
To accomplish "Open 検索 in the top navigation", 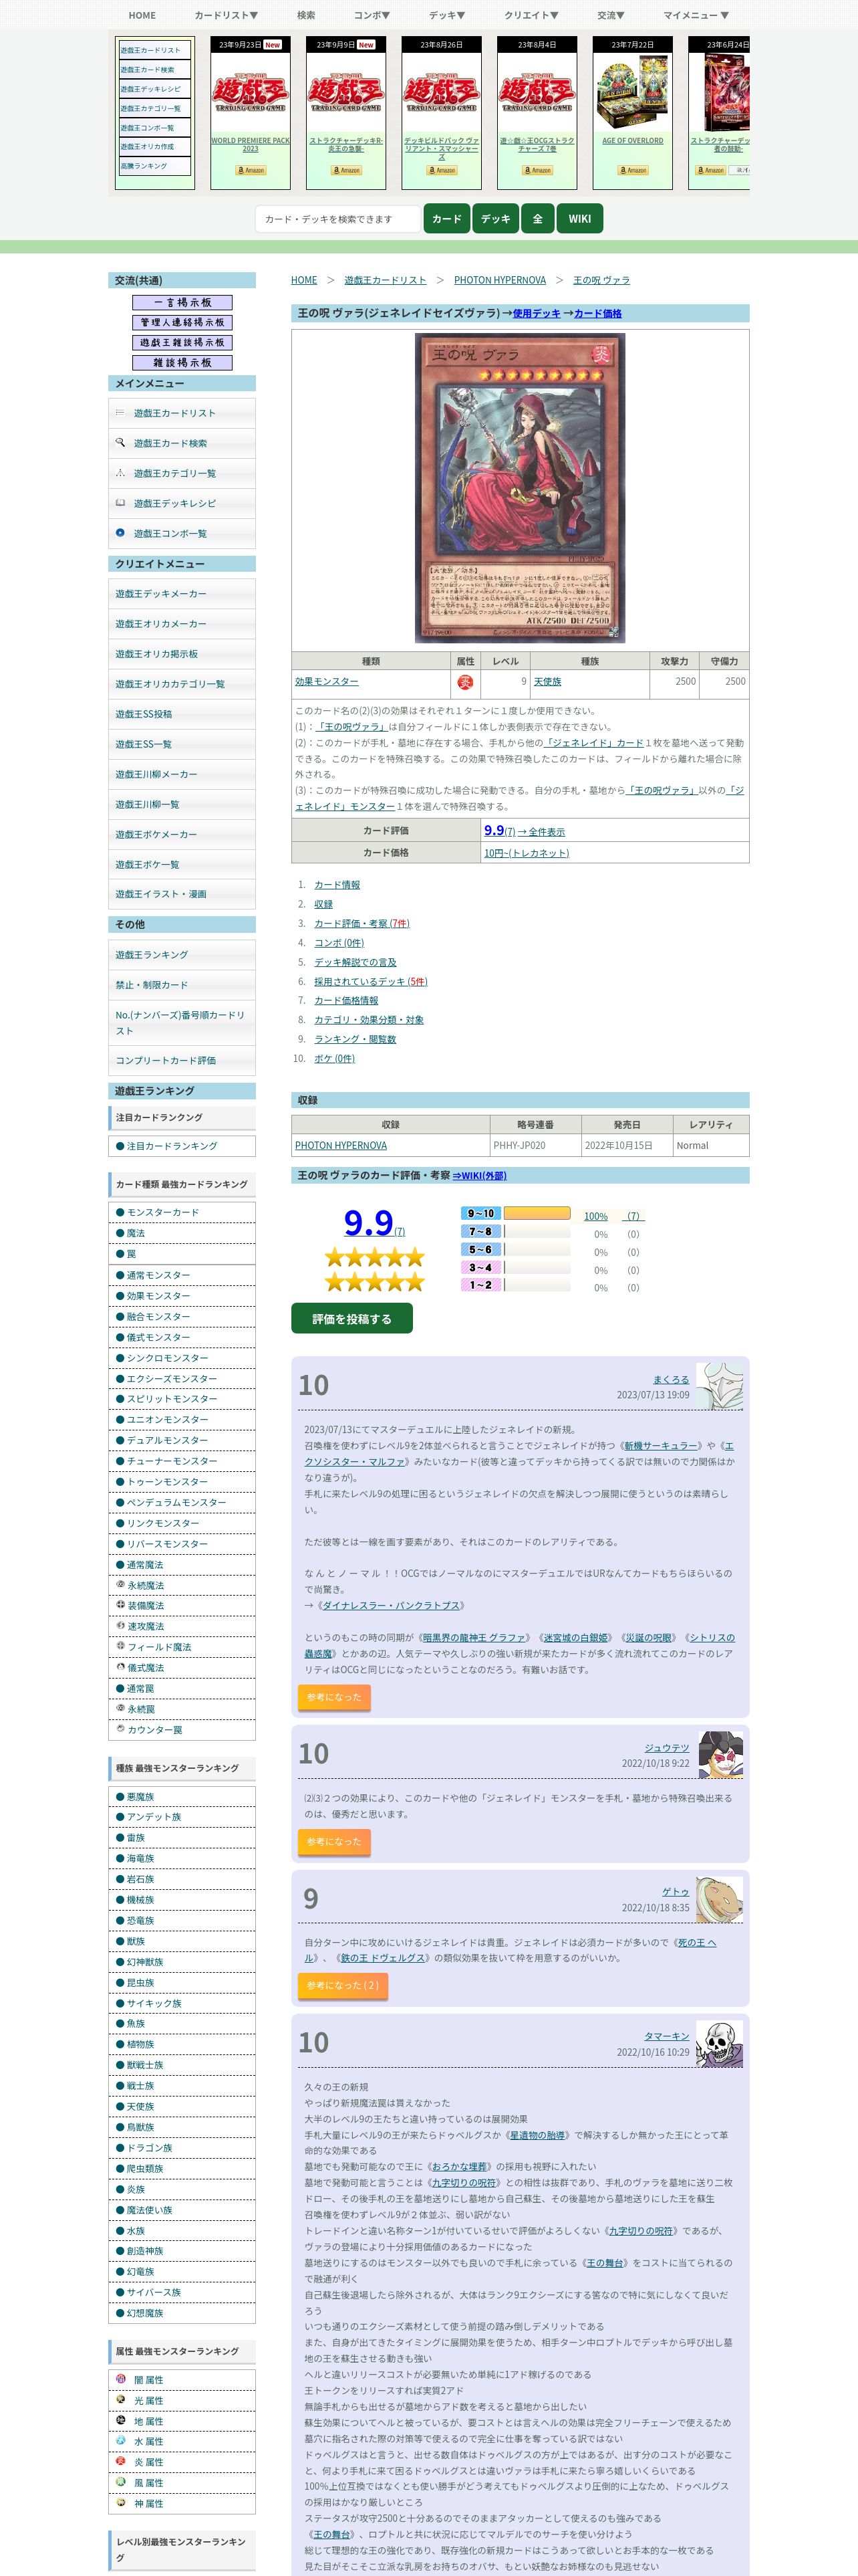I will pos(307,15).
